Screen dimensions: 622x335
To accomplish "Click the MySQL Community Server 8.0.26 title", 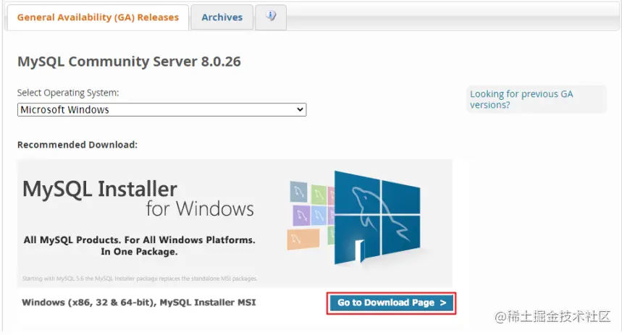I will click(129, 62).
